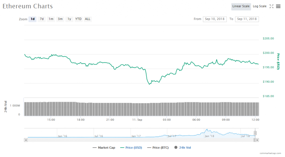Click the fullscreen expand icon

point(272,6)
